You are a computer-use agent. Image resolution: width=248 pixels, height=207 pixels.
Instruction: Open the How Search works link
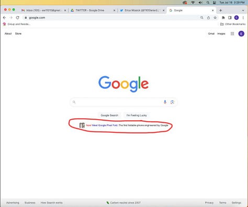[x=51, y=203]
